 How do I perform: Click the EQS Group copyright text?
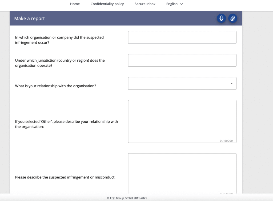pos(127,198)
